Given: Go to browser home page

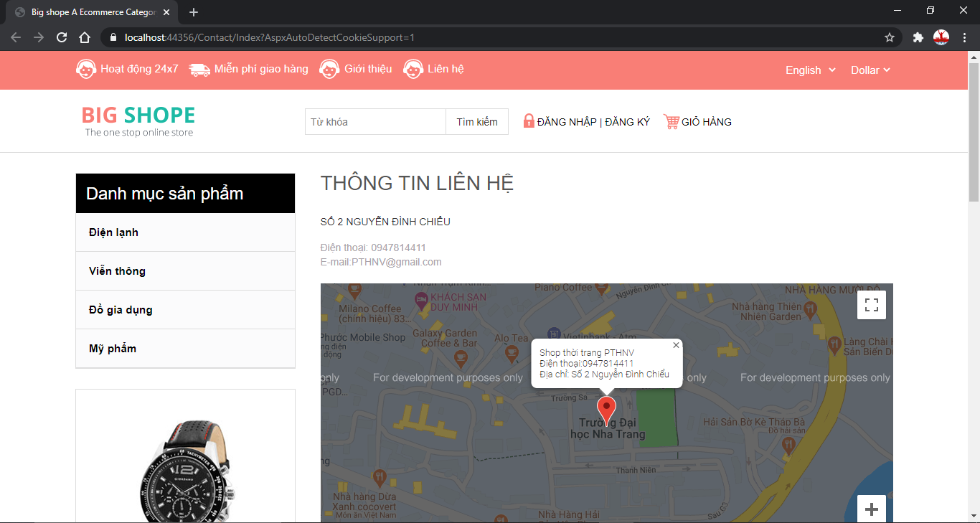Looking at the screenshot, I should click(x=85, y=37).
